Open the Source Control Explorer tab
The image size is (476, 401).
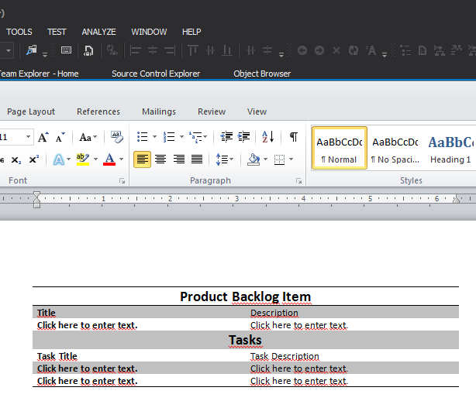click(156, 74)
